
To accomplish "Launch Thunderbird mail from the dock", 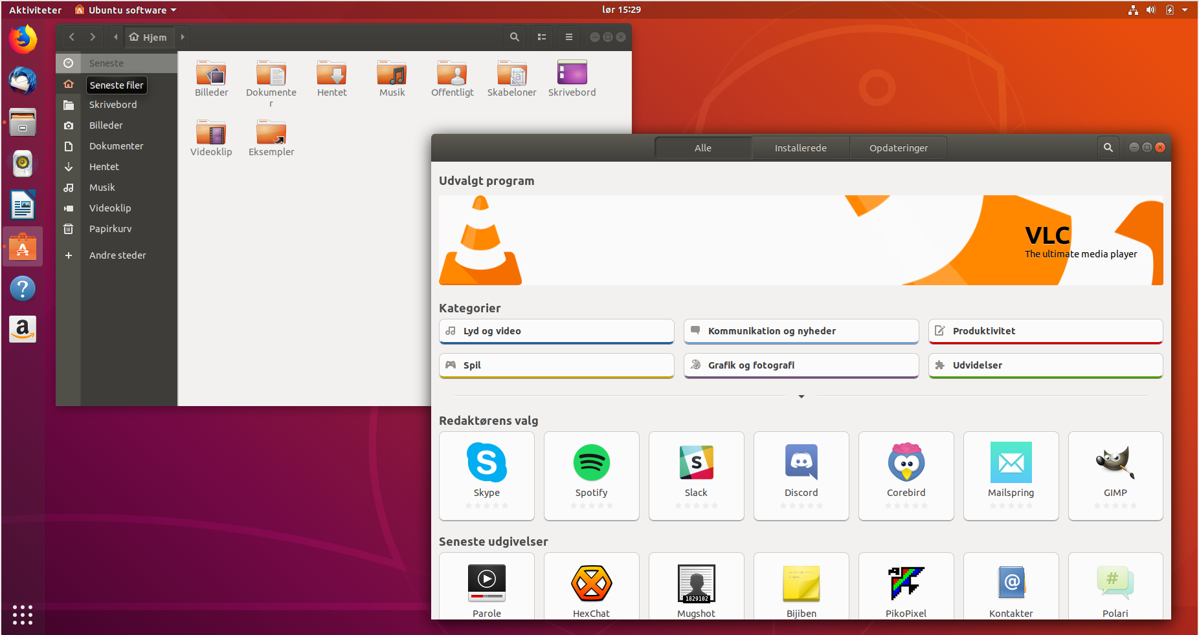I will pos(23,81).
